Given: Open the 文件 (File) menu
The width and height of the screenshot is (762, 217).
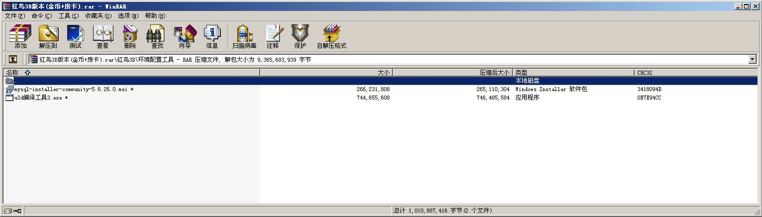Looking at the screenshot, I should coord(14,16).
